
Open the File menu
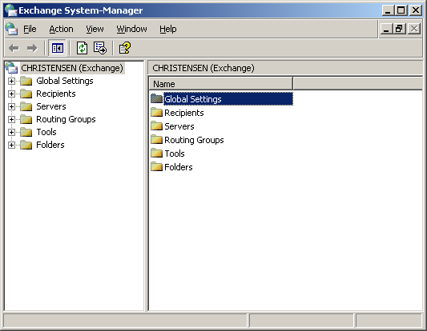[30, 29]
